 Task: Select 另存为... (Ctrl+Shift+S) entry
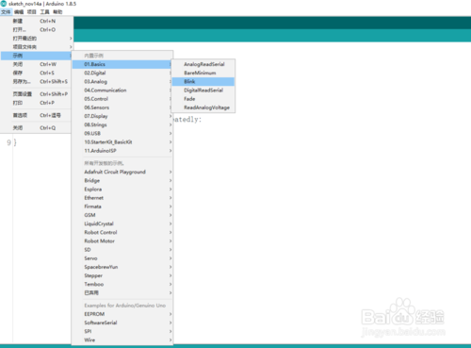point(37,81)
